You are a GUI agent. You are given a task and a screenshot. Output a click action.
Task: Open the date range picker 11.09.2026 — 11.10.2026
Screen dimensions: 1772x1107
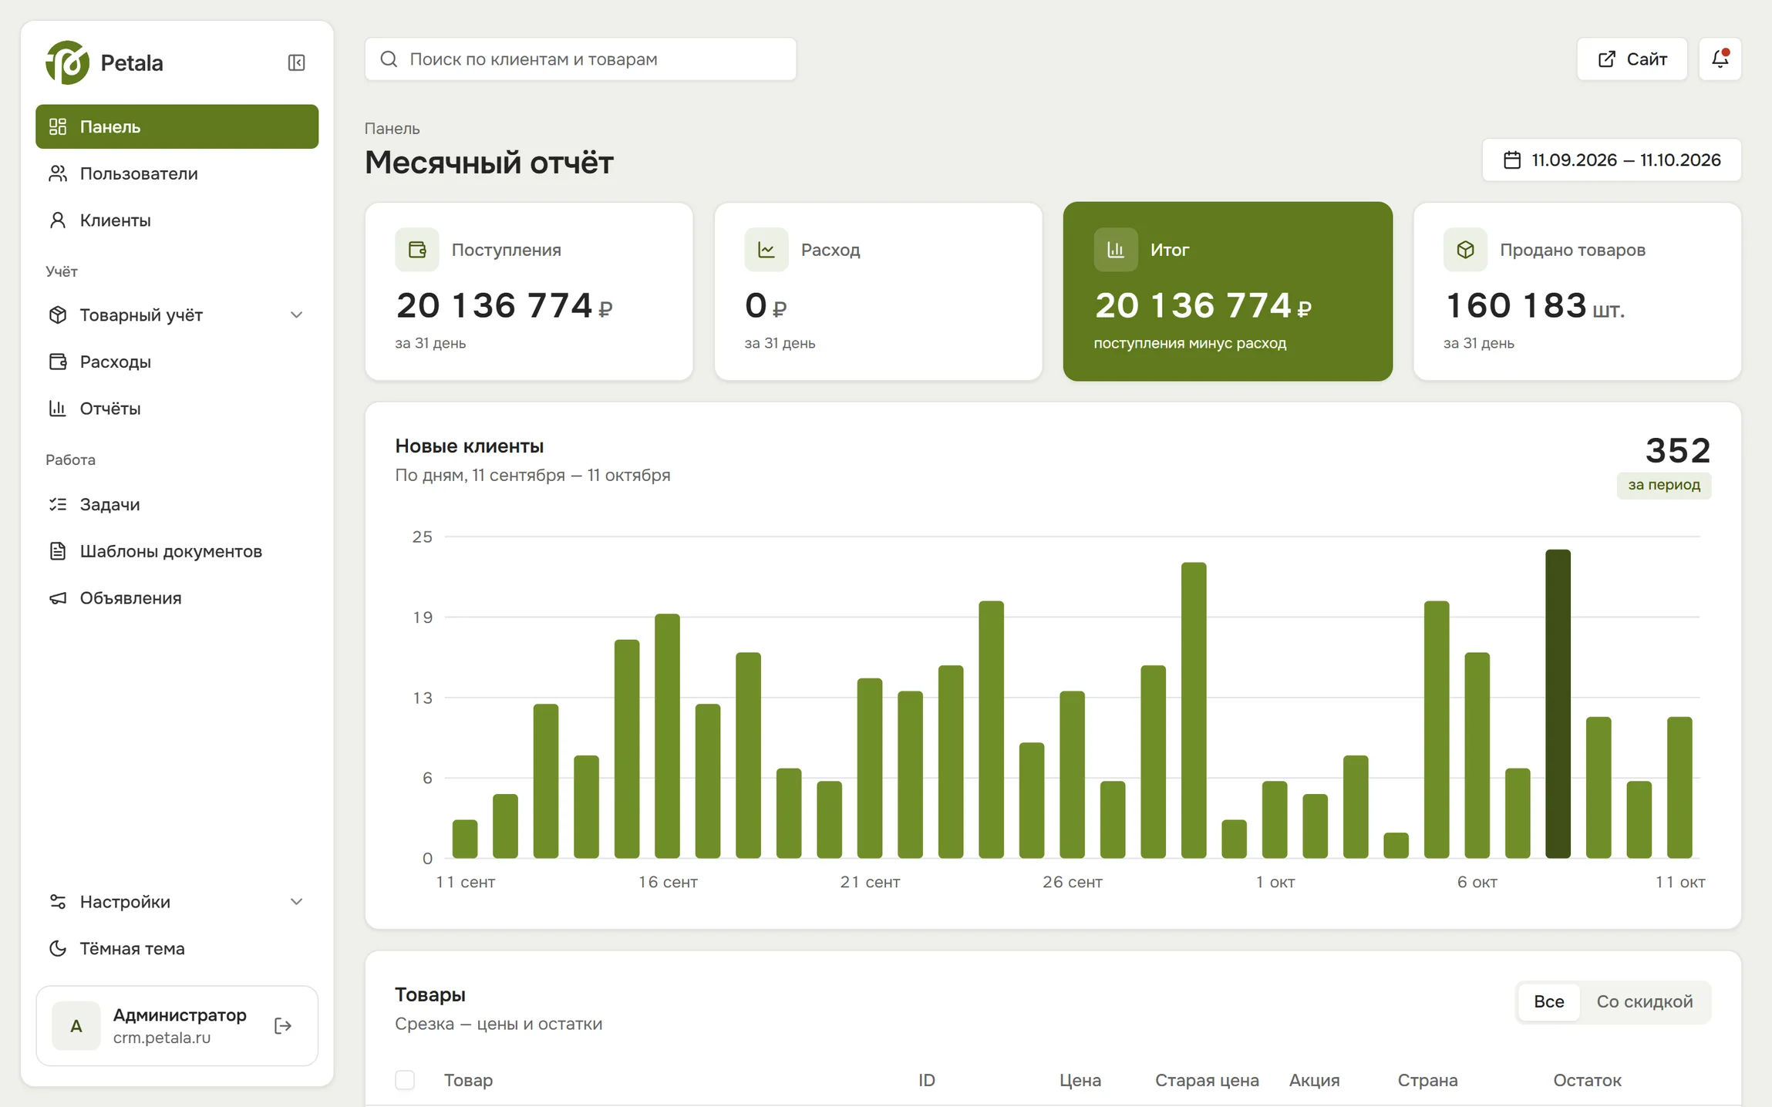click(x=1611, y=160)
